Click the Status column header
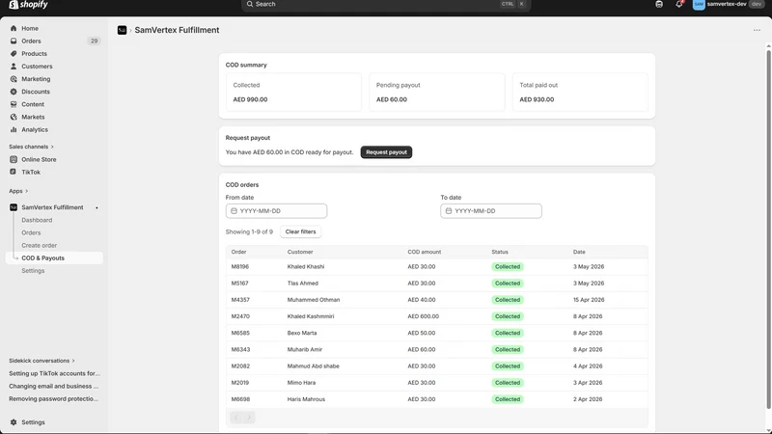The height and width of the screenshot is (434, 772). click(x=500, y=252)
